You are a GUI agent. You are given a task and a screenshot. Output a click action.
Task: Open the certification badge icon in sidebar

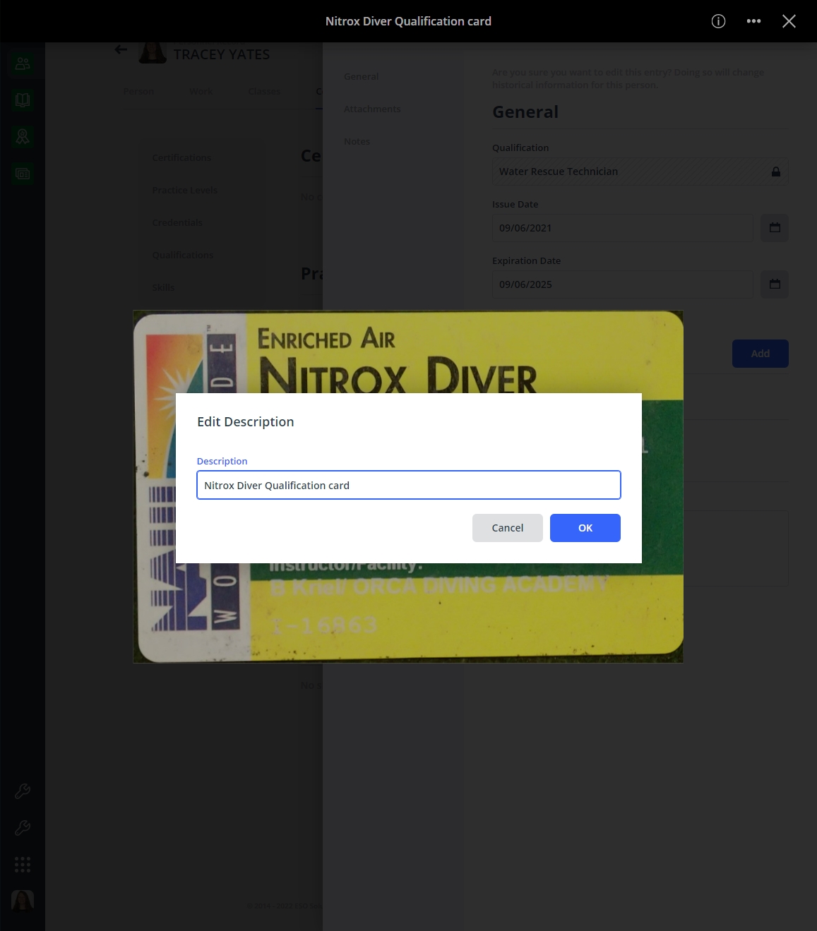coord(23,137)
